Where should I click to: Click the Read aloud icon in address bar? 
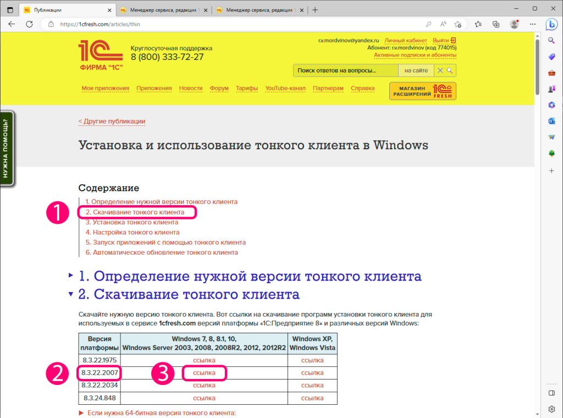(x=443, y=24)
